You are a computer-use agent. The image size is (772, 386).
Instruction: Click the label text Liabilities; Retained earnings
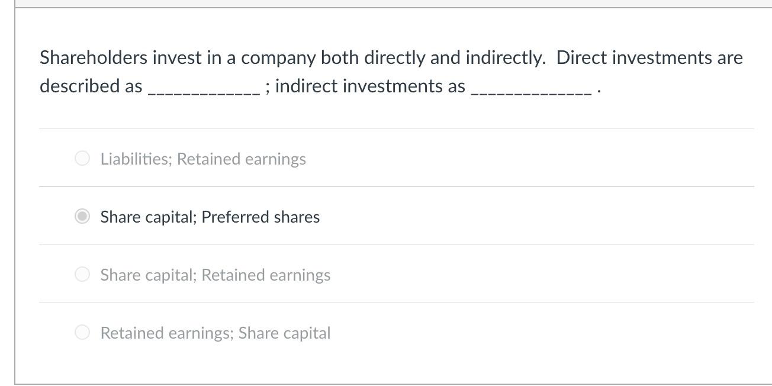(203, 158)
